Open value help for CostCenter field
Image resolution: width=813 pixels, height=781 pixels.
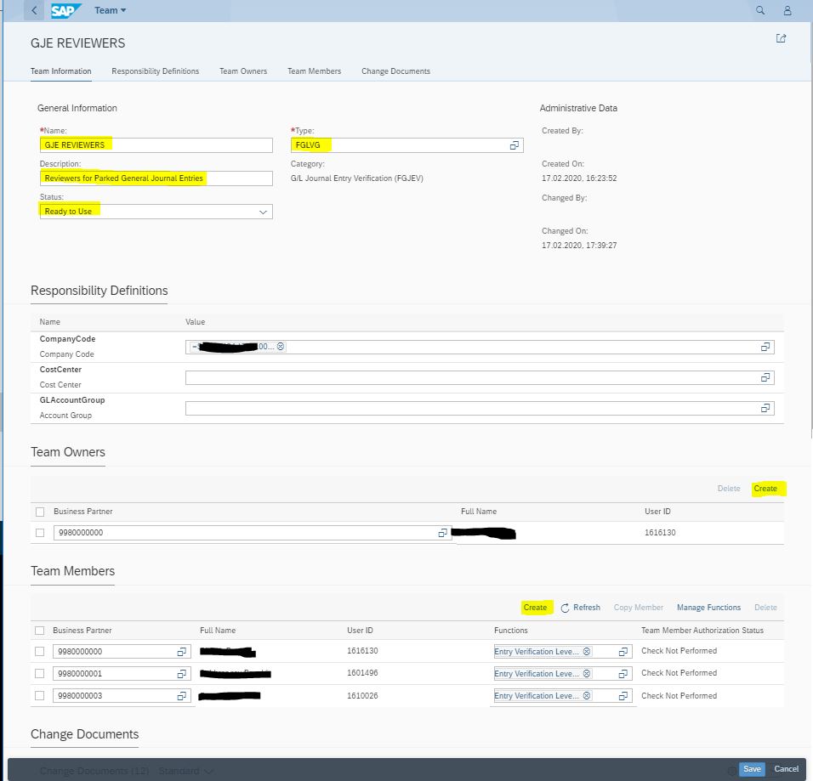[x=765, y=377]
